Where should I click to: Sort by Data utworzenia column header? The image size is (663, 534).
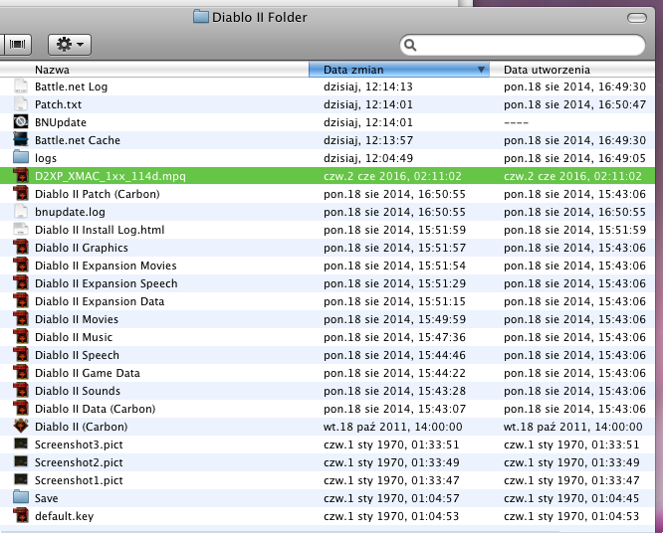pos(572,70)
